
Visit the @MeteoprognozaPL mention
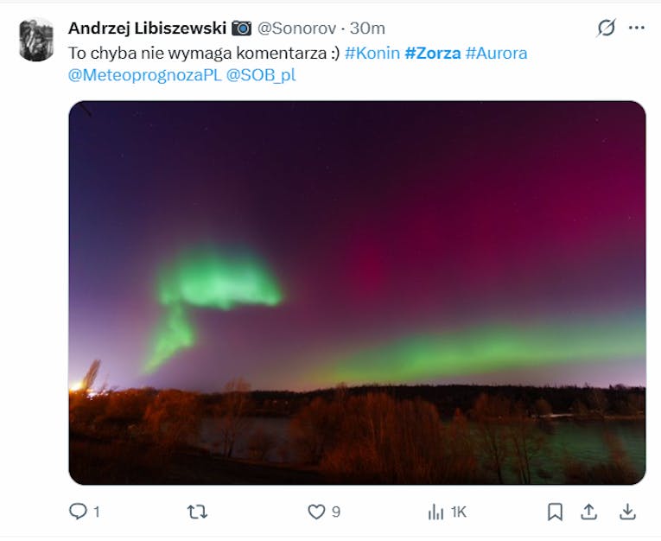[144, 75]
